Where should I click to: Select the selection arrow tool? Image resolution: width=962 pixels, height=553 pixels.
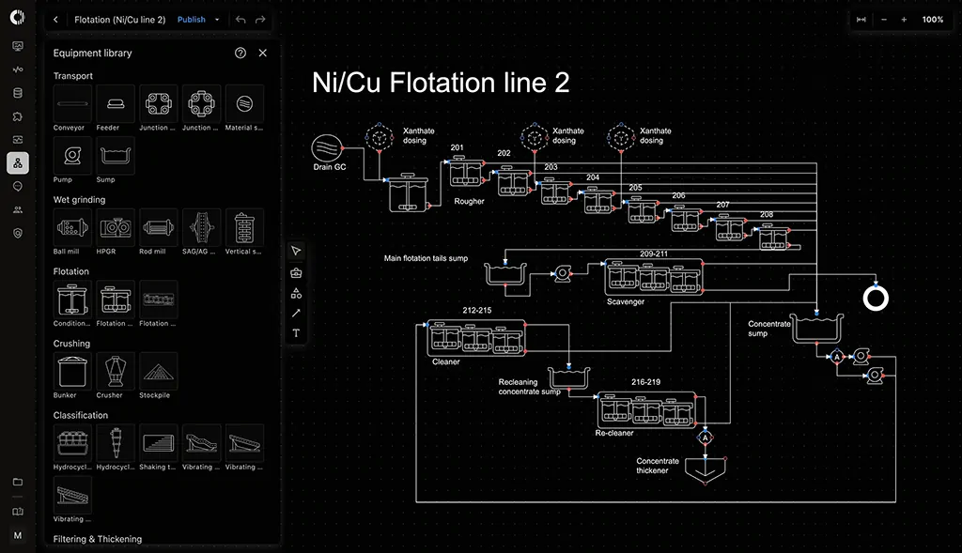tap(296, 251)
